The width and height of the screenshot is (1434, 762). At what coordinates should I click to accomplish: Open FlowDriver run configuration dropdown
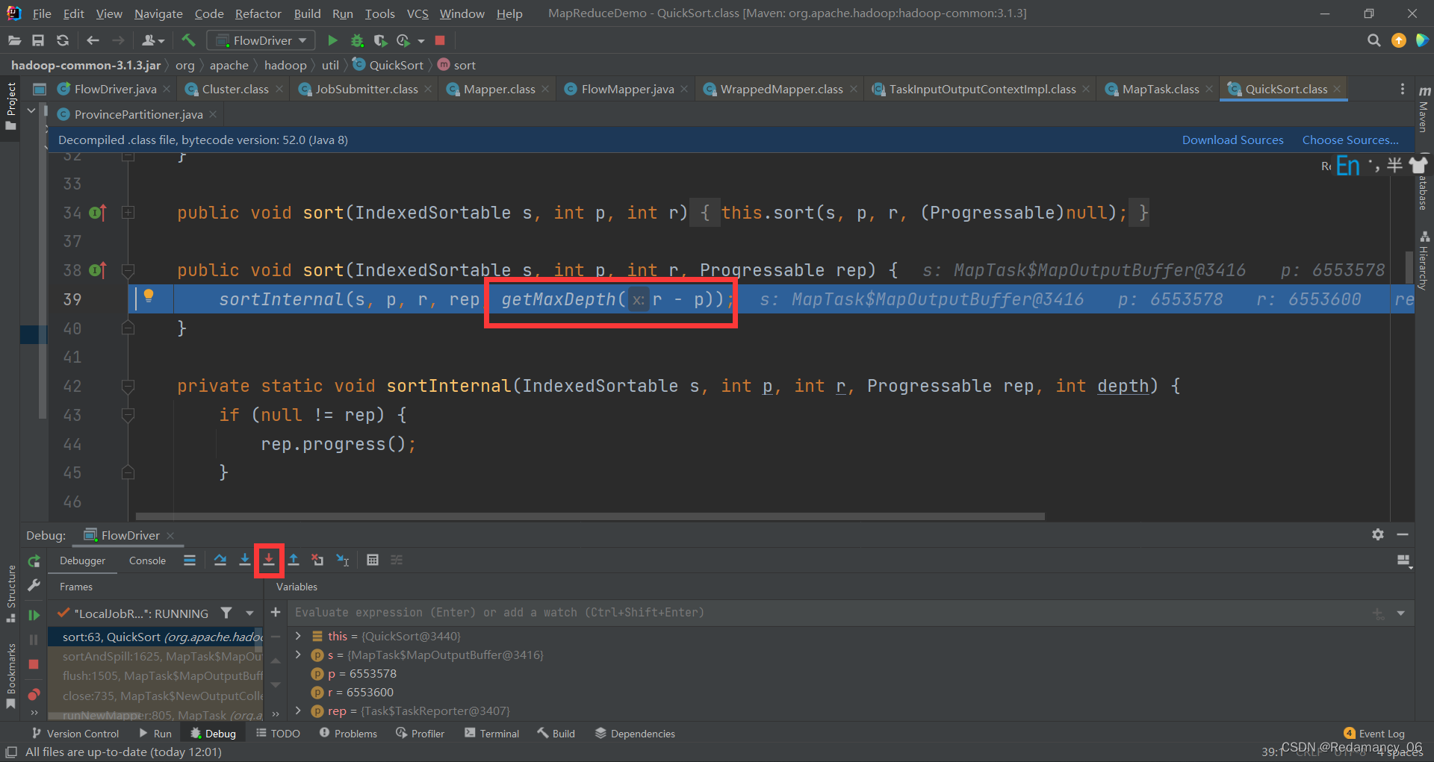click(x=261, y=40)
